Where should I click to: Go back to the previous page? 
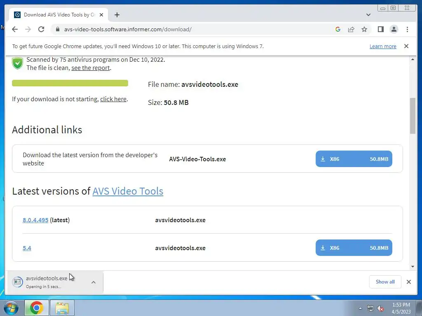point(15,29)
